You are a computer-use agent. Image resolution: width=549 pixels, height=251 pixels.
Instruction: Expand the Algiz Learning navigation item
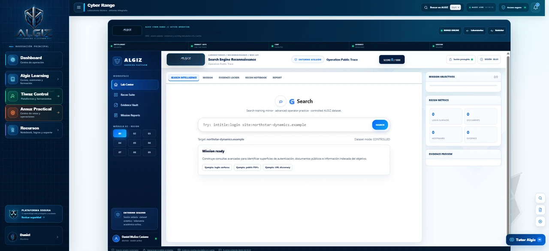point(34,79)
